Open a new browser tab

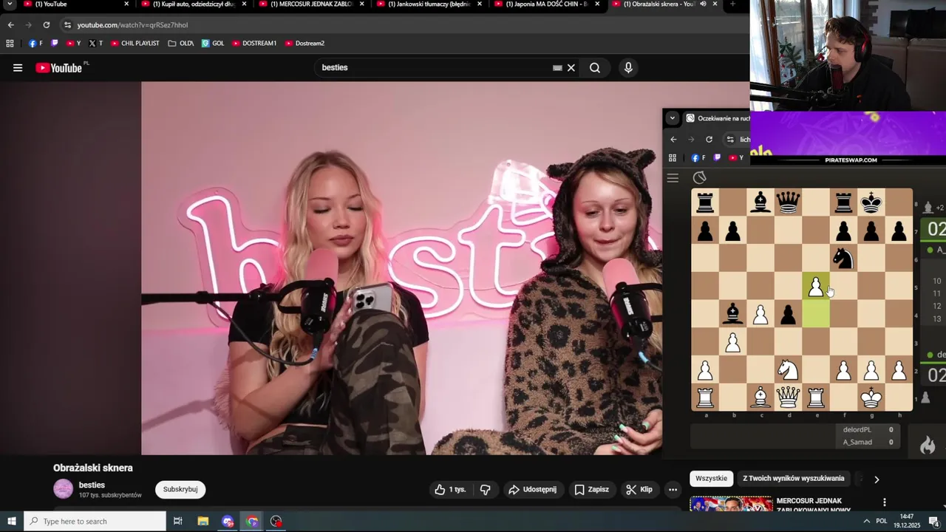[732, 4]
